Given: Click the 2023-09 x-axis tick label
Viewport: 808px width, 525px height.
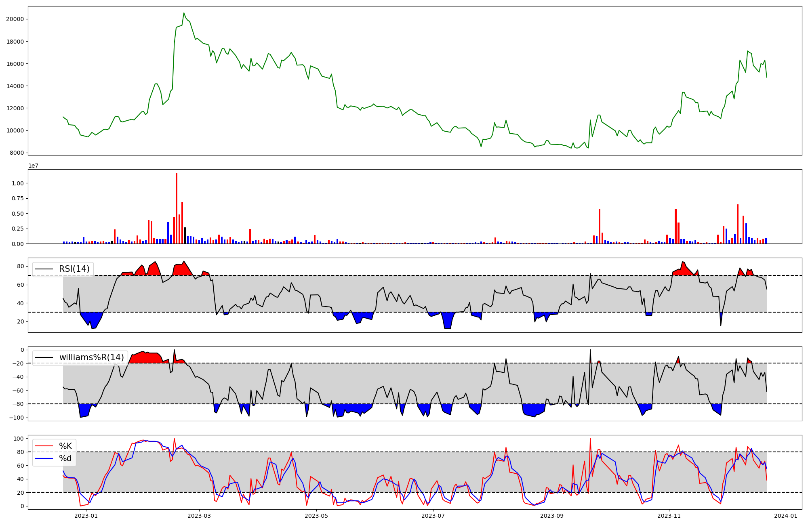Looking at the screenshot, I should pos(552,516).
